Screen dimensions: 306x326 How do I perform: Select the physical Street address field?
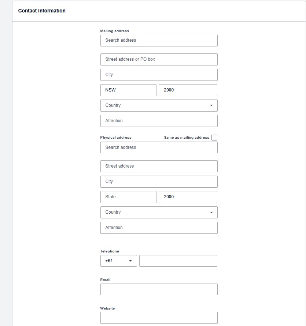click(159, 166)
